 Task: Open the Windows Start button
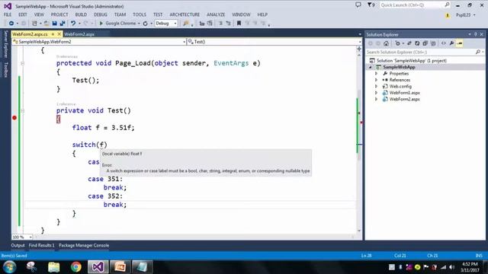9,267
